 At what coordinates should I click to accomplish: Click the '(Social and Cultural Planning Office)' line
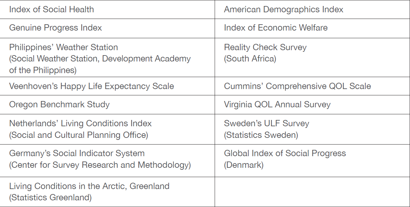79,135
